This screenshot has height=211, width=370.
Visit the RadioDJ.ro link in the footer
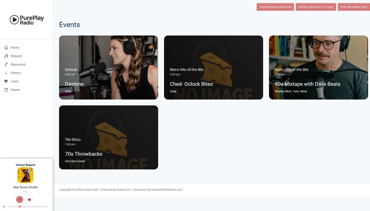122,189
